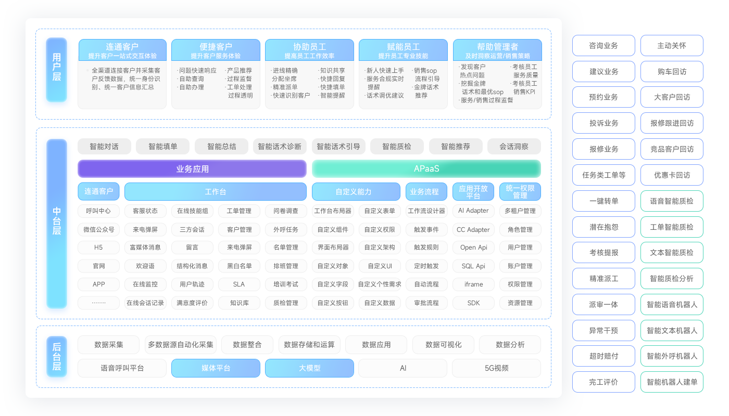This screenshot has width=729, height=416.
Task: Click the 一键转单 side tag
Action: pos(604,201)
